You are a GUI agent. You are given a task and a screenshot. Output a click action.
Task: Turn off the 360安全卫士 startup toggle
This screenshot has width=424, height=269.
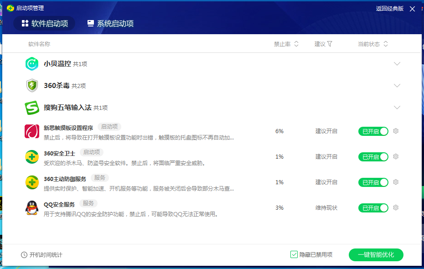(x=373, y=157)
